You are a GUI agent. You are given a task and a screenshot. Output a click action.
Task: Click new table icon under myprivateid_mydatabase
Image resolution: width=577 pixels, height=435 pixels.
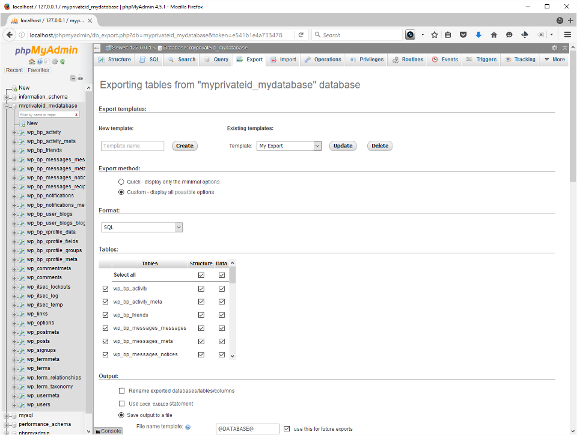pyautogui.click(x=22, y=124)
